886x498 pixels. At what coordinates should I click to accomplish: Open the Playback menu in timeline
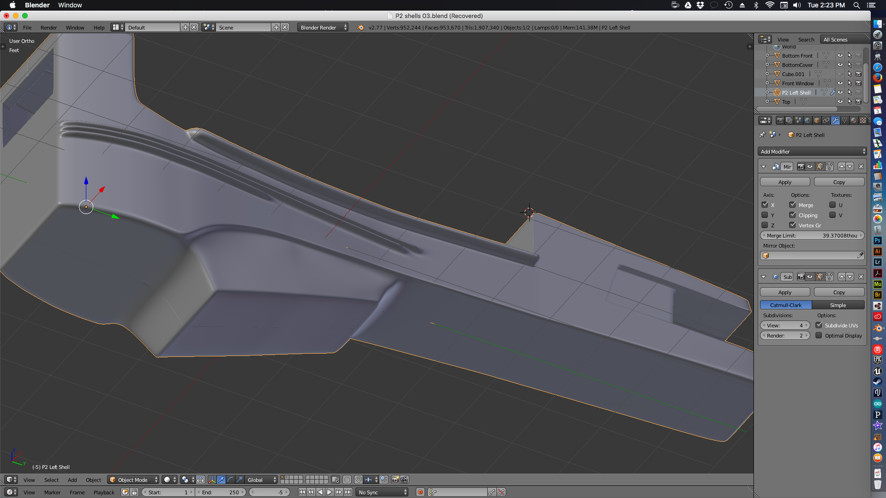click(x=104, y=492)
